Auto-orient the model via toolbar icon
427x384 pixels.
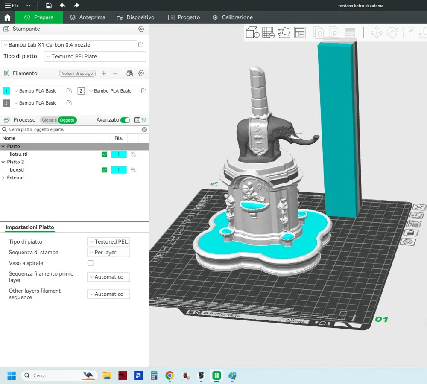click(x=284, y=32)
